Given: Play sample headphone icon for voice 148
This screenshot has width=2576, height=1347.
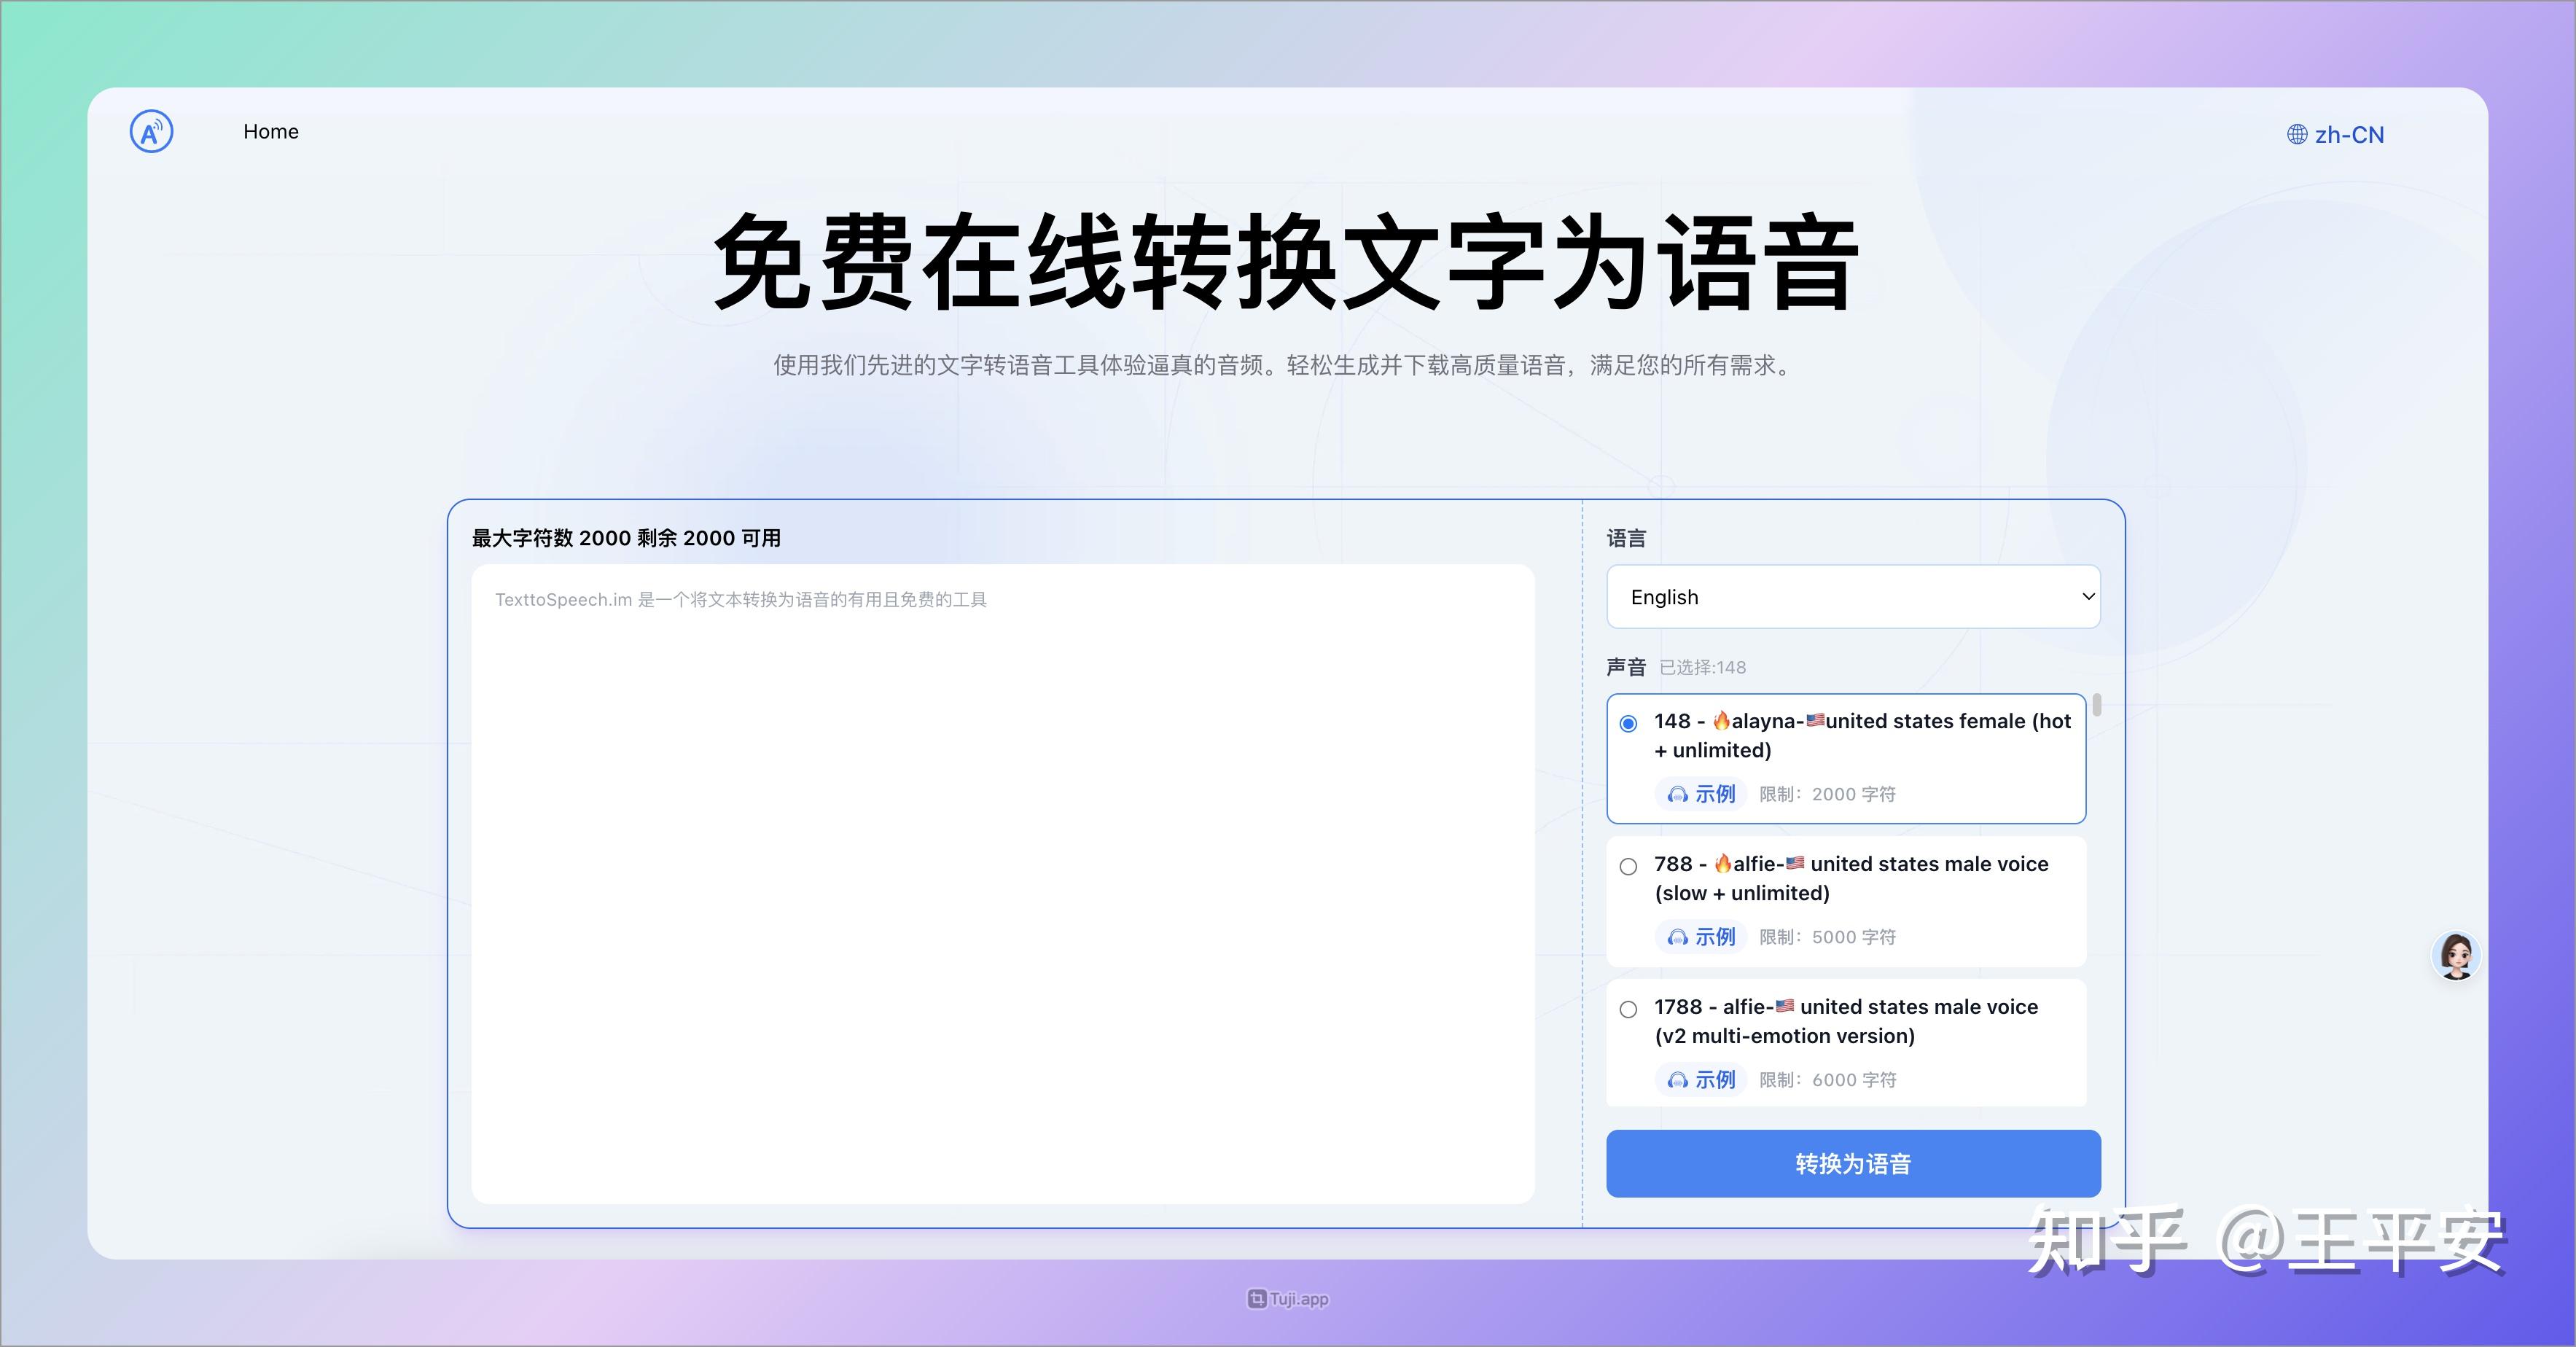Looking at the screenshot, I should 1677,795.
